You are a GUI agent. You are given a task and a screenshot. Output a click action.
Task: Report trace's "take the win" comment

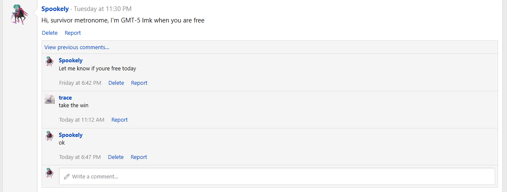point(120,120)
